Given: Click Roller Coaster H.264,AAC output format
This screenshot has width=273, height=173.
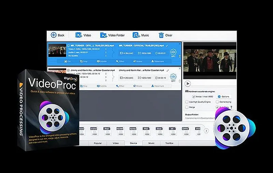Looking at the screenshot, I should click(127, 78).
